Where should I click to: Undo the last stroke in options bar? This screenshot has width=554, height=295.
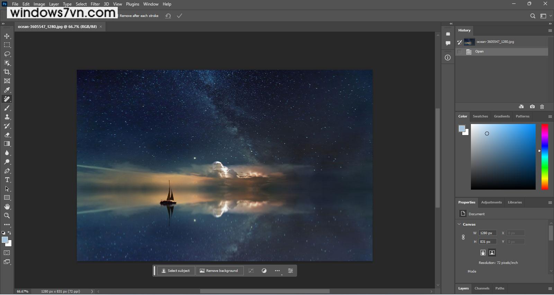tap(168, 16)
